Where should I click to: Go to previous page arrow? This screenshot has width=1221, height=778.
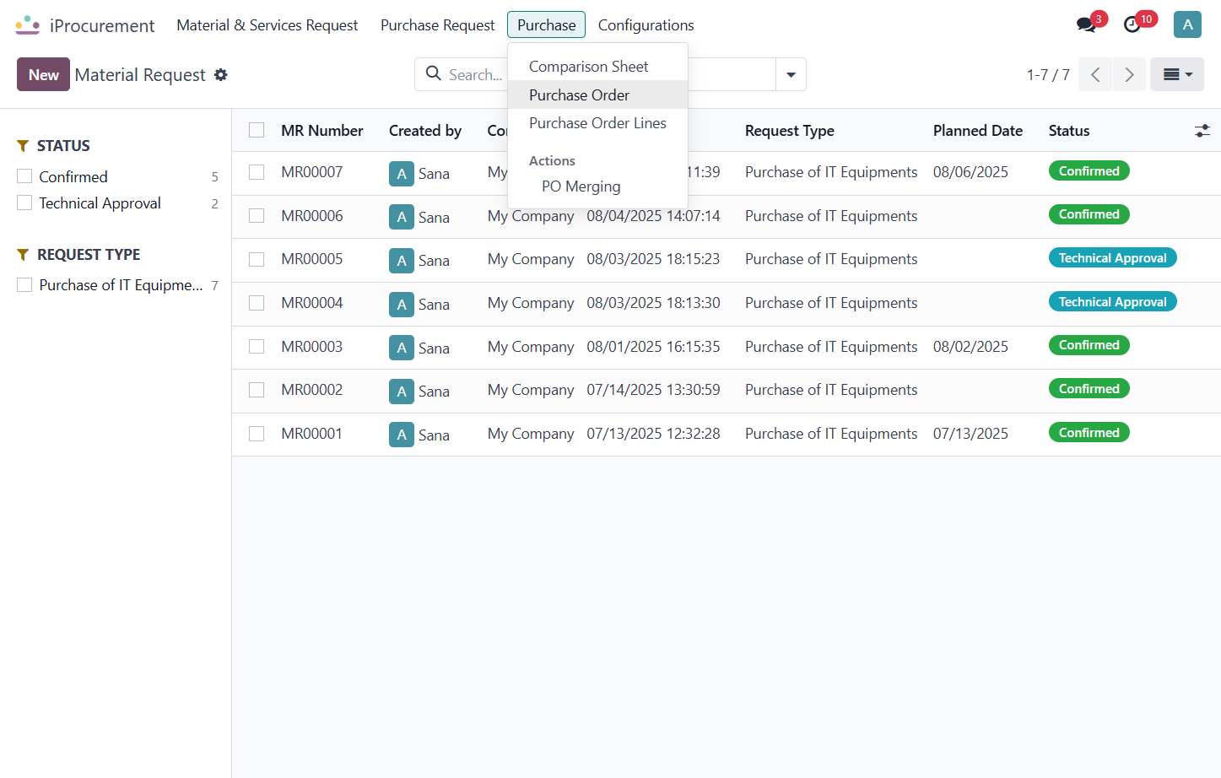click(1095, 74)
